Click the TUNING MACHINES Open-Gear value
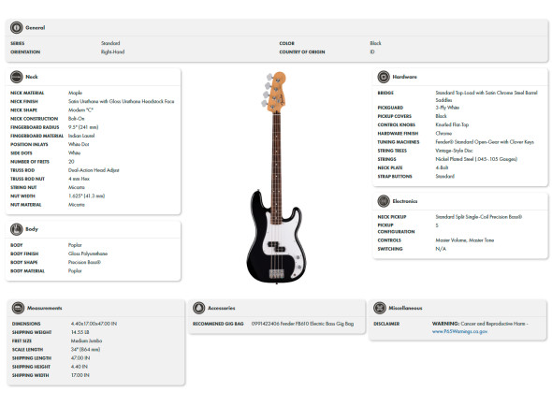Screen dimensions: 552x406 pos(485,142)
